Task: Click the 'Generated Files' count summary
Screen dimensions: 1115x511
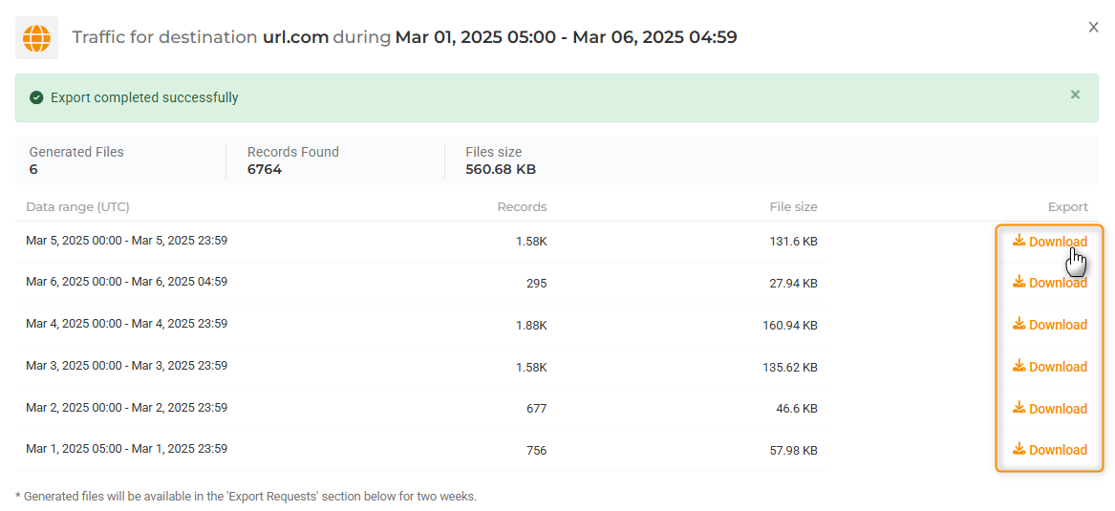Action: pos(76,160)
